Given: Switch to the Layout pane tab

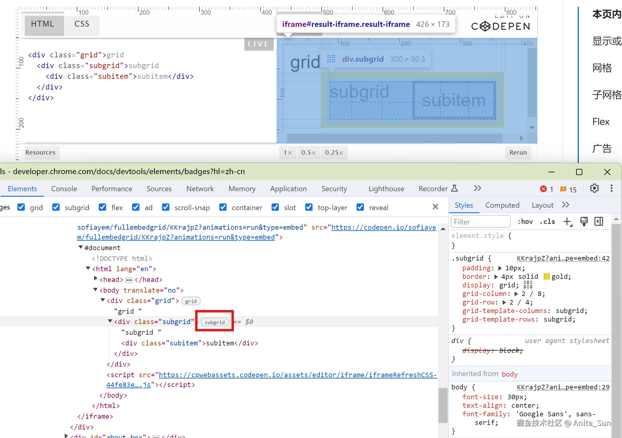Looking at the screenshot, I should click(542, 205).
